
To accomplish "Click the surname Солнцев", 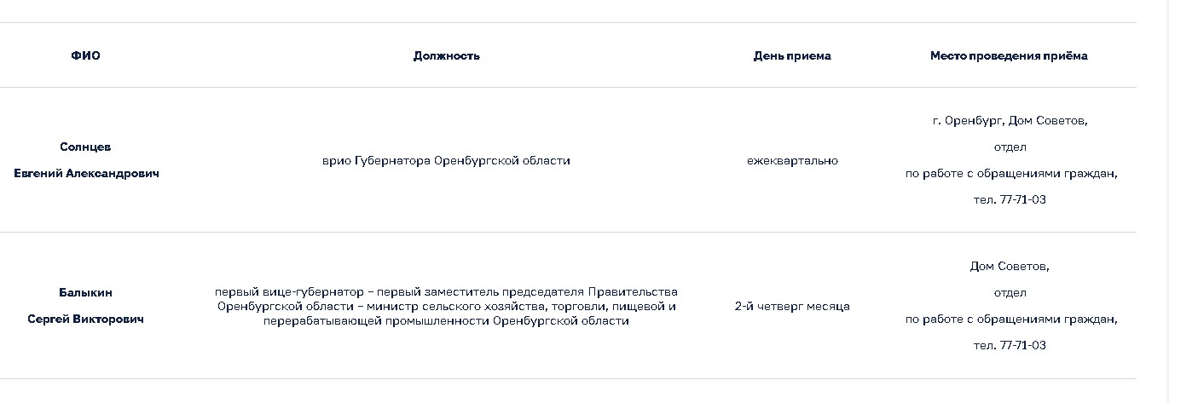I will (x=85, y=147).
